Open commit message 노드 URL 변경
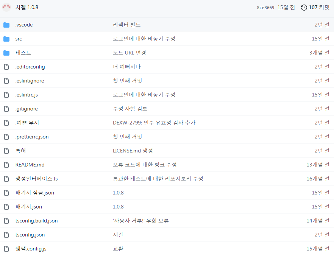334x255 pixels. pos(129,53)
